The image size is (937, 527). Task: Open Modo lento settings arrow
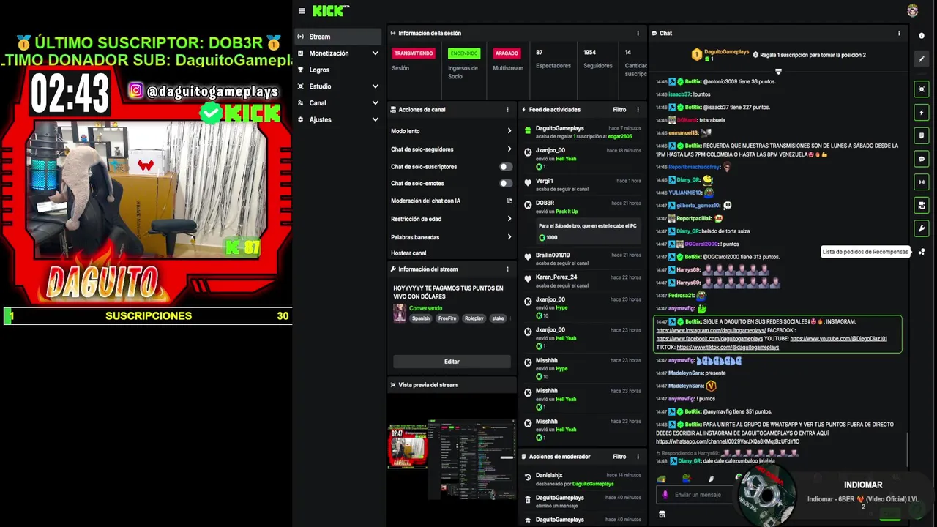[509, 131]
